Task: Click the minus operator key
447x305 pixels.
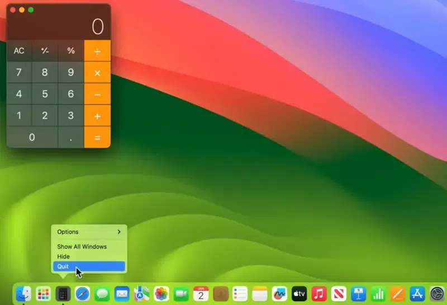Action: point(97,94)
